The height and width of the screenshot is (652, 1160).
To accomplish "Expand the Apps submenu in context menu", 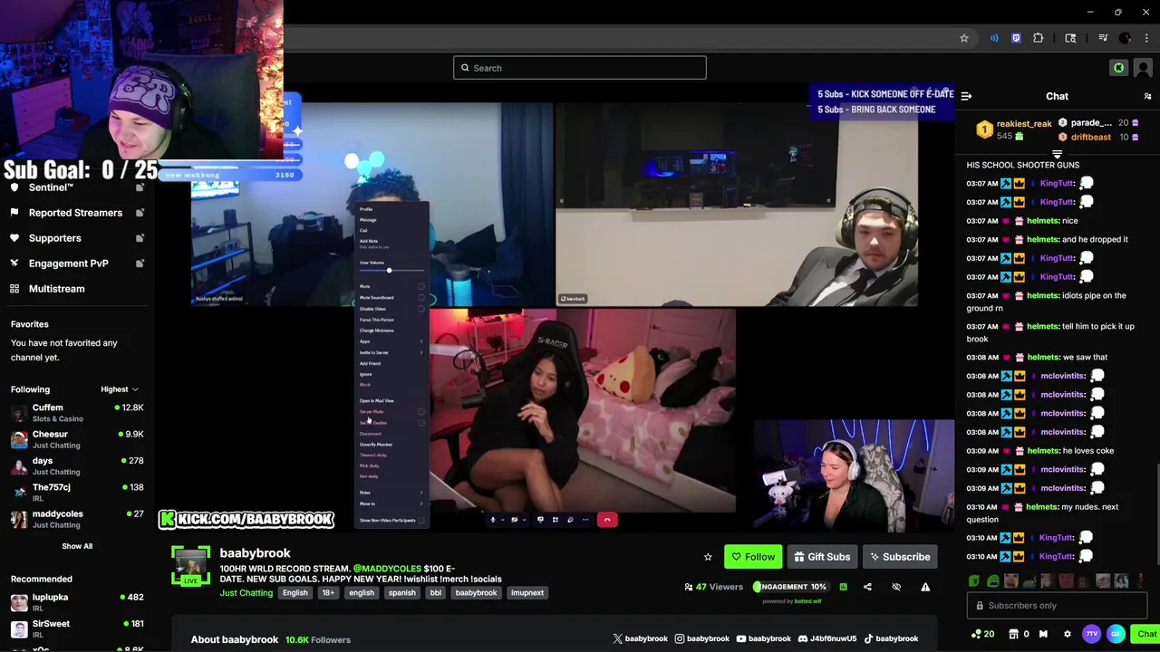I will [x=391, y=341].
